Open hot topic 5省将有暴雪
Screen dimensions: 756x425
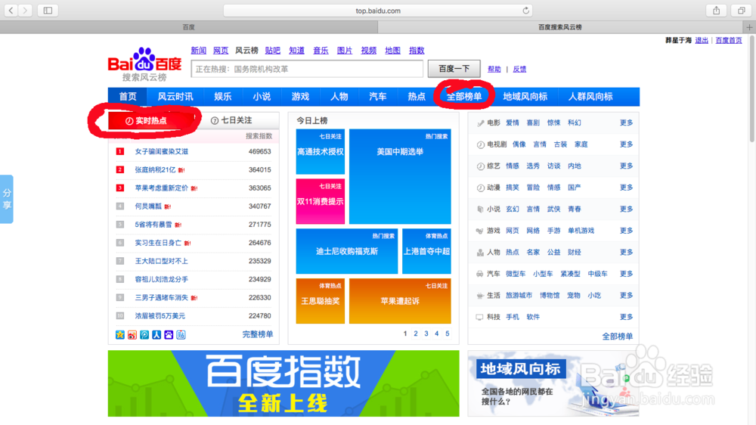click(x=153, y=225)
